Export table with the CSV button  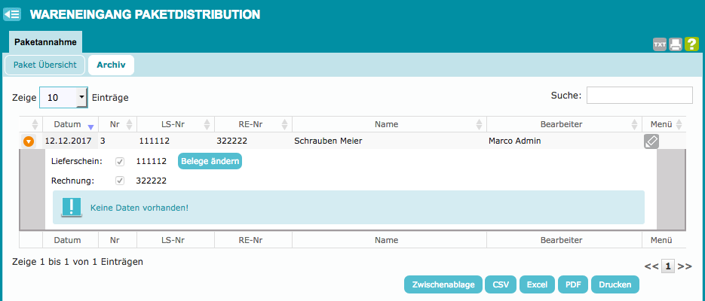pyautogui.click(x=501, y=284)
